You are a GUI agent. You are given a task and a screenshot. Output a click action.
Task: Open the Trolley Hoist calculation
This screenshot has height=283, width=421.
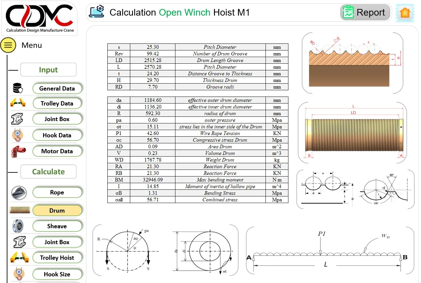(57, 258)
